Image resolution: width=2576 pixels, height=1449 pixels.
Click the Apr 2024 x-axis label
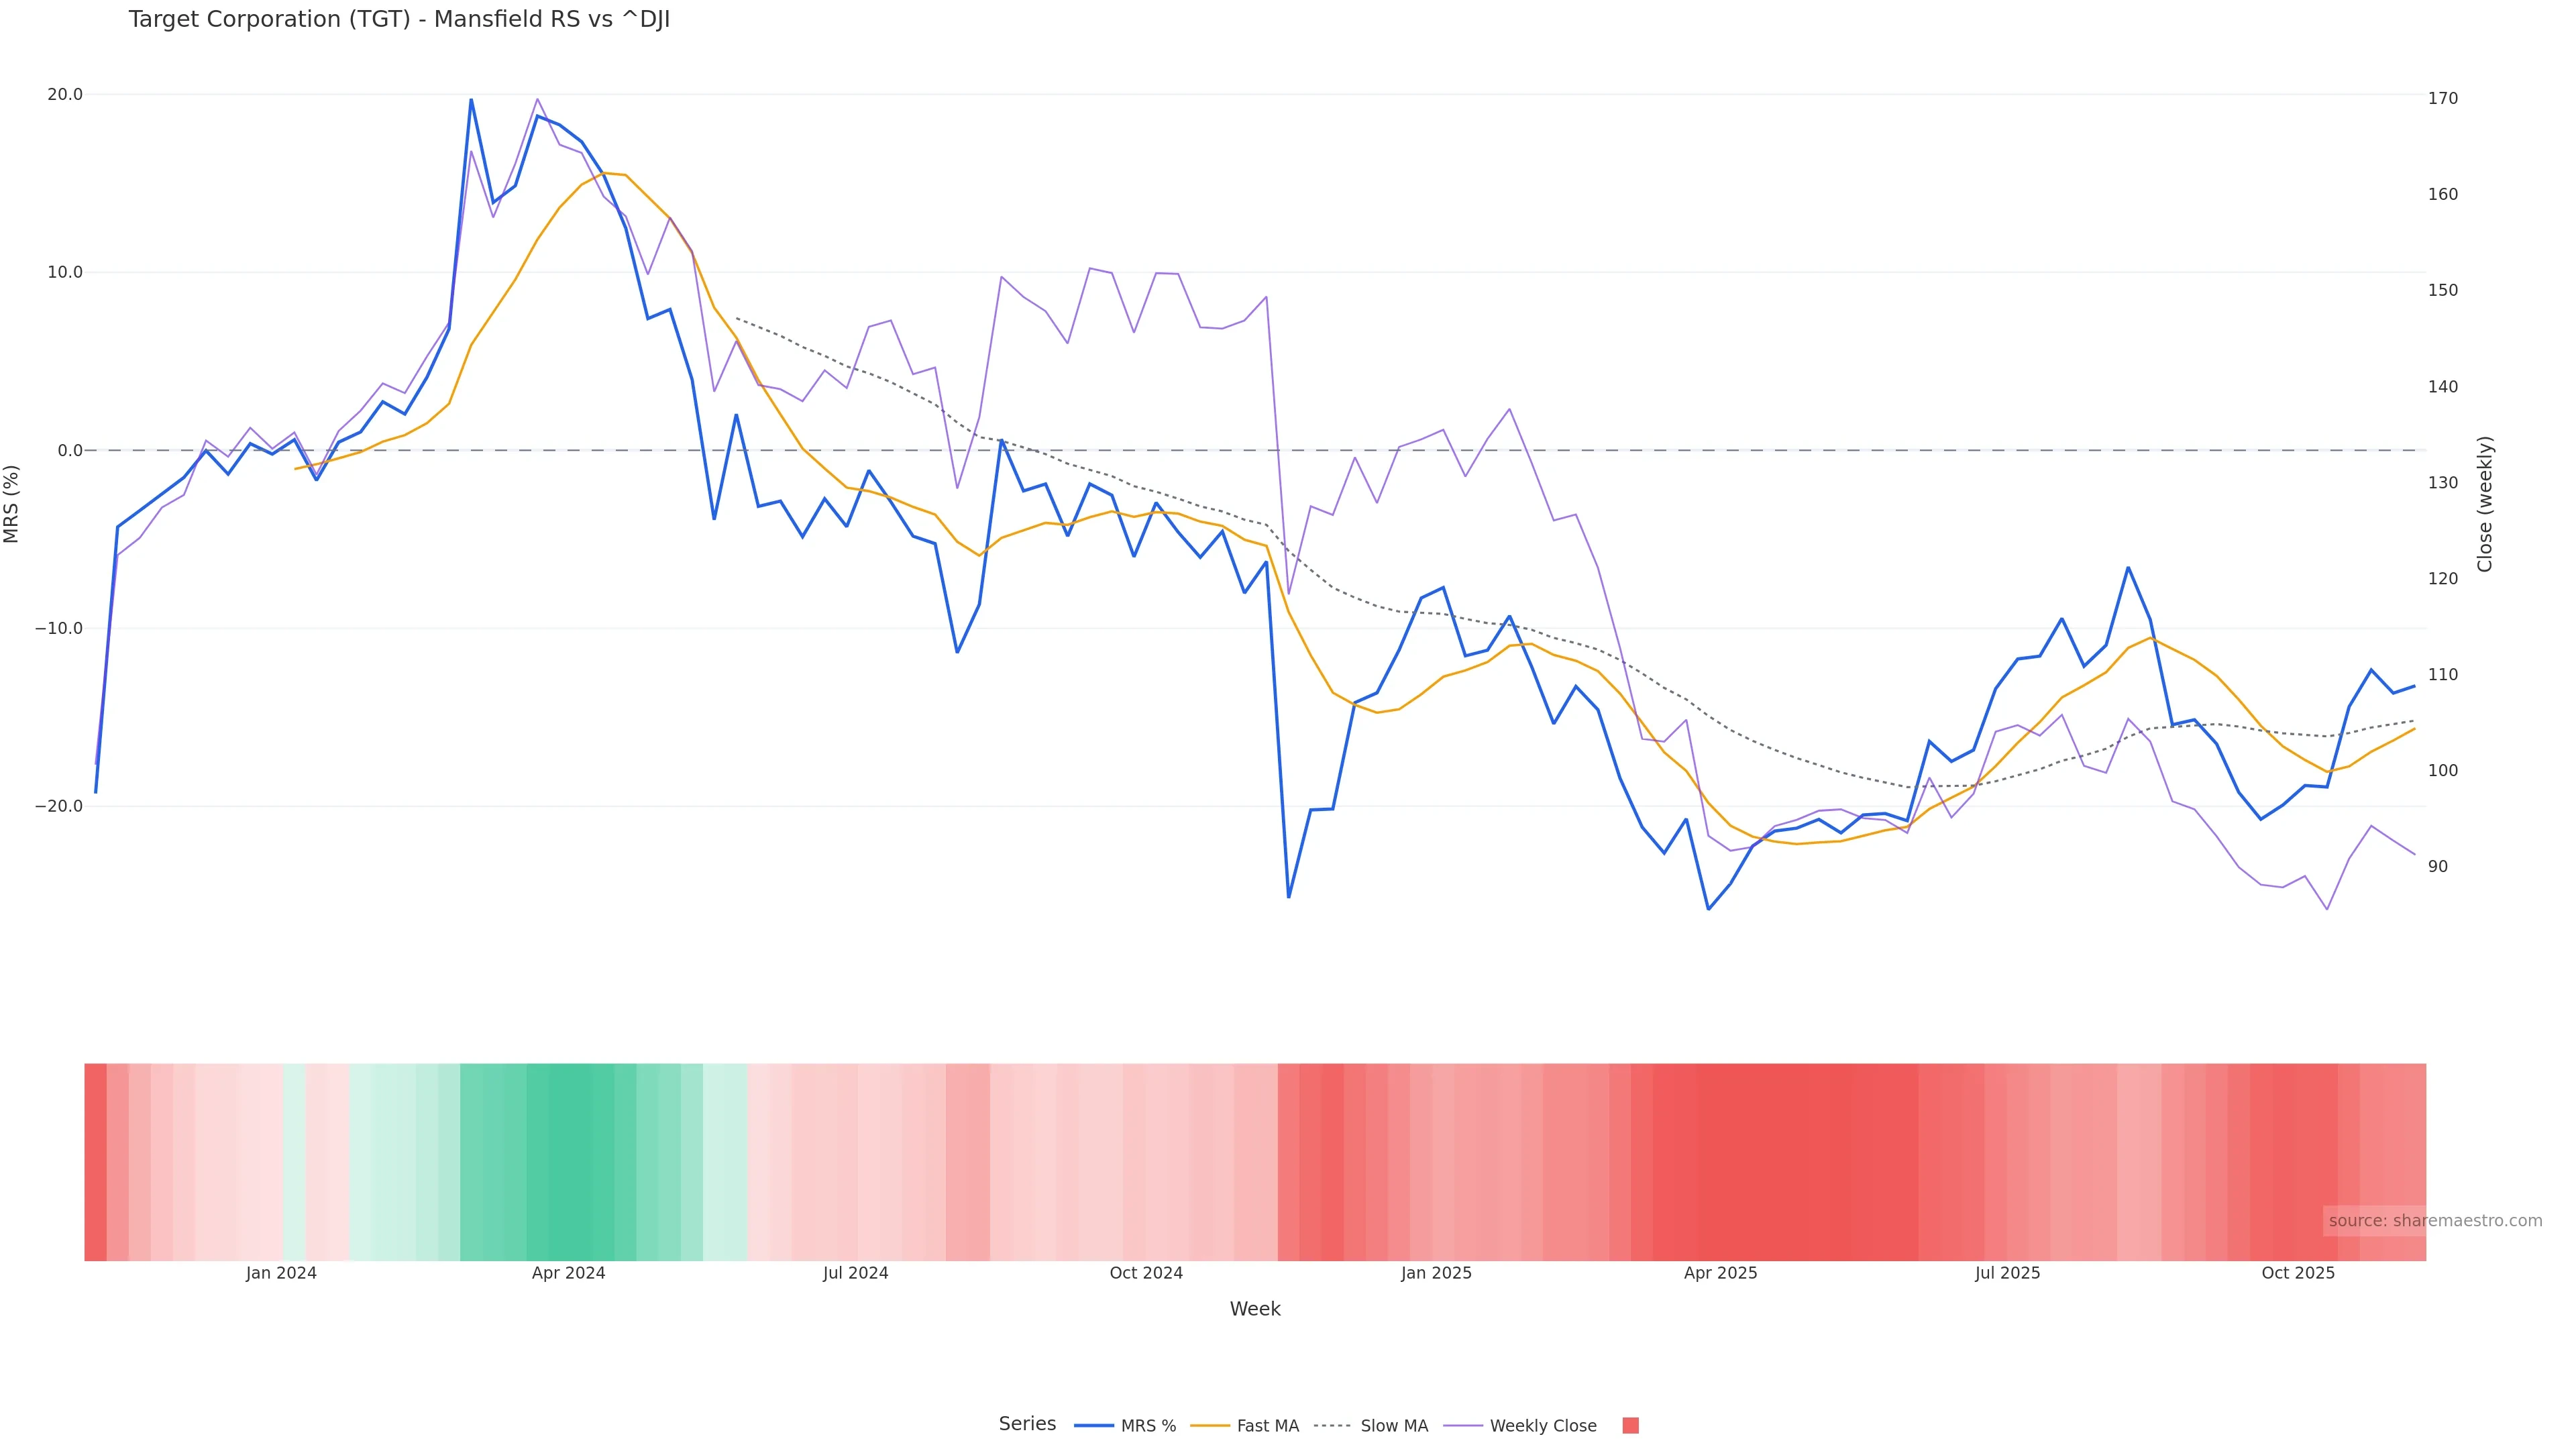(x=568, y=1273)
